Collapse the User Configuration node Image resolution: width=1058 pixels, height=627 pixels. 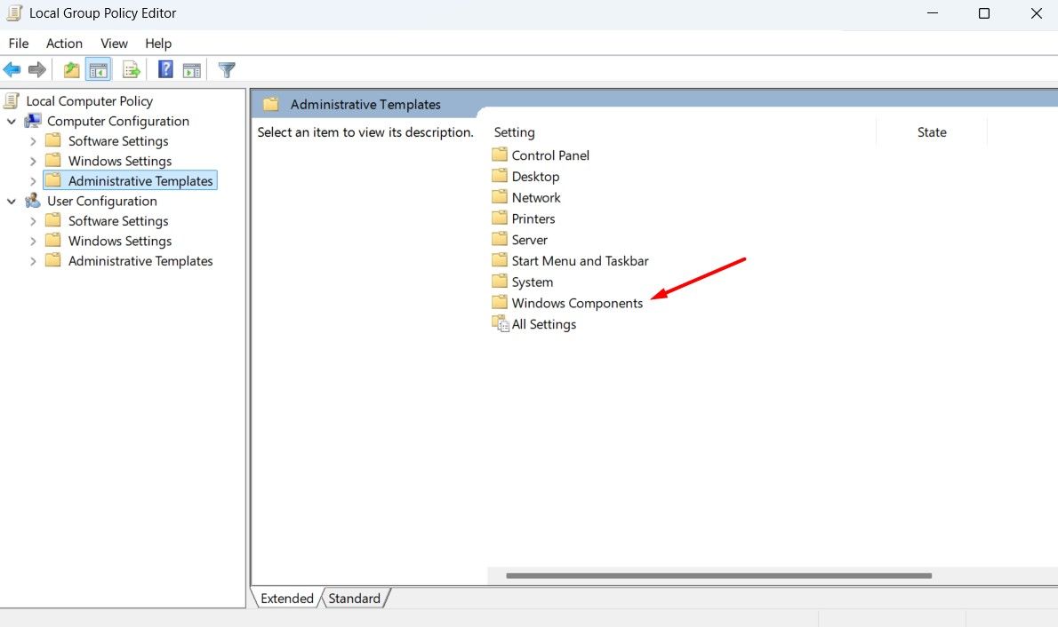pos(12,201)
